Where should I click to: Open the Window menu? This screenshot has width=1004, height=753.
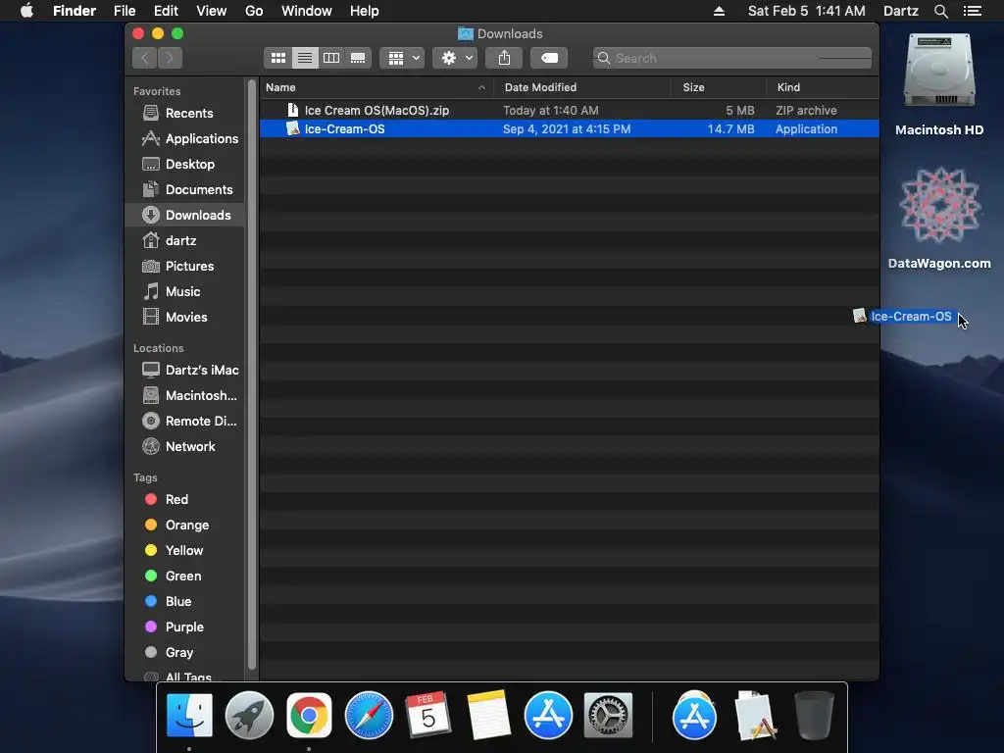point(307,11)
